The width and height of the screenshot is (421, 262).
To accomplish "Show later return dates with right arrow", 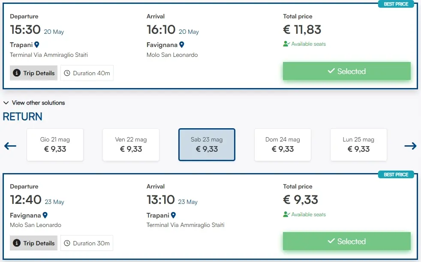I will coord(410,146).
